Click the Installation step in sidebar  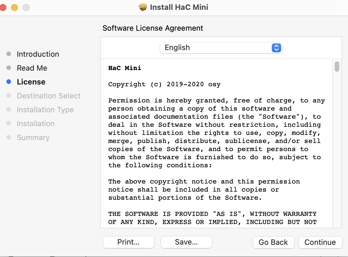[x=36, y=124]
